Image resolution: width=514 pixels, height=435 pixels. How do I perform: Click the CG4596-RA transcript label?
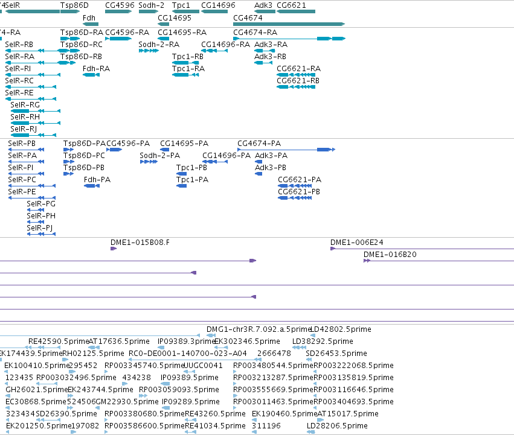click(x=127, y=33)
